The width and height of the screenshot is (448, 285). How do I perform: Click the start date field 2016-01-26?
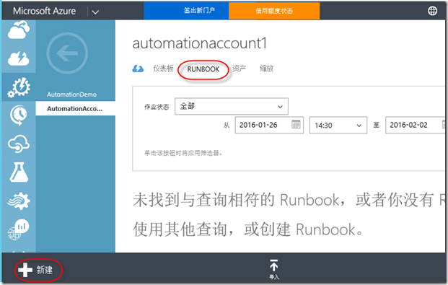pyautogui.click(x=269, y=125)
